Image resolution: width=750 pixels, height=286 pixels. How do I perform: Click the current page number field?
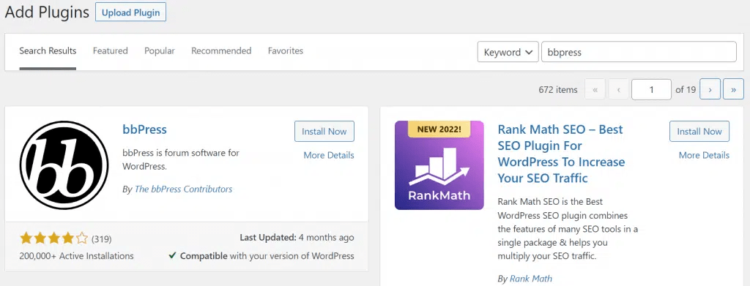tap(651, 89)
